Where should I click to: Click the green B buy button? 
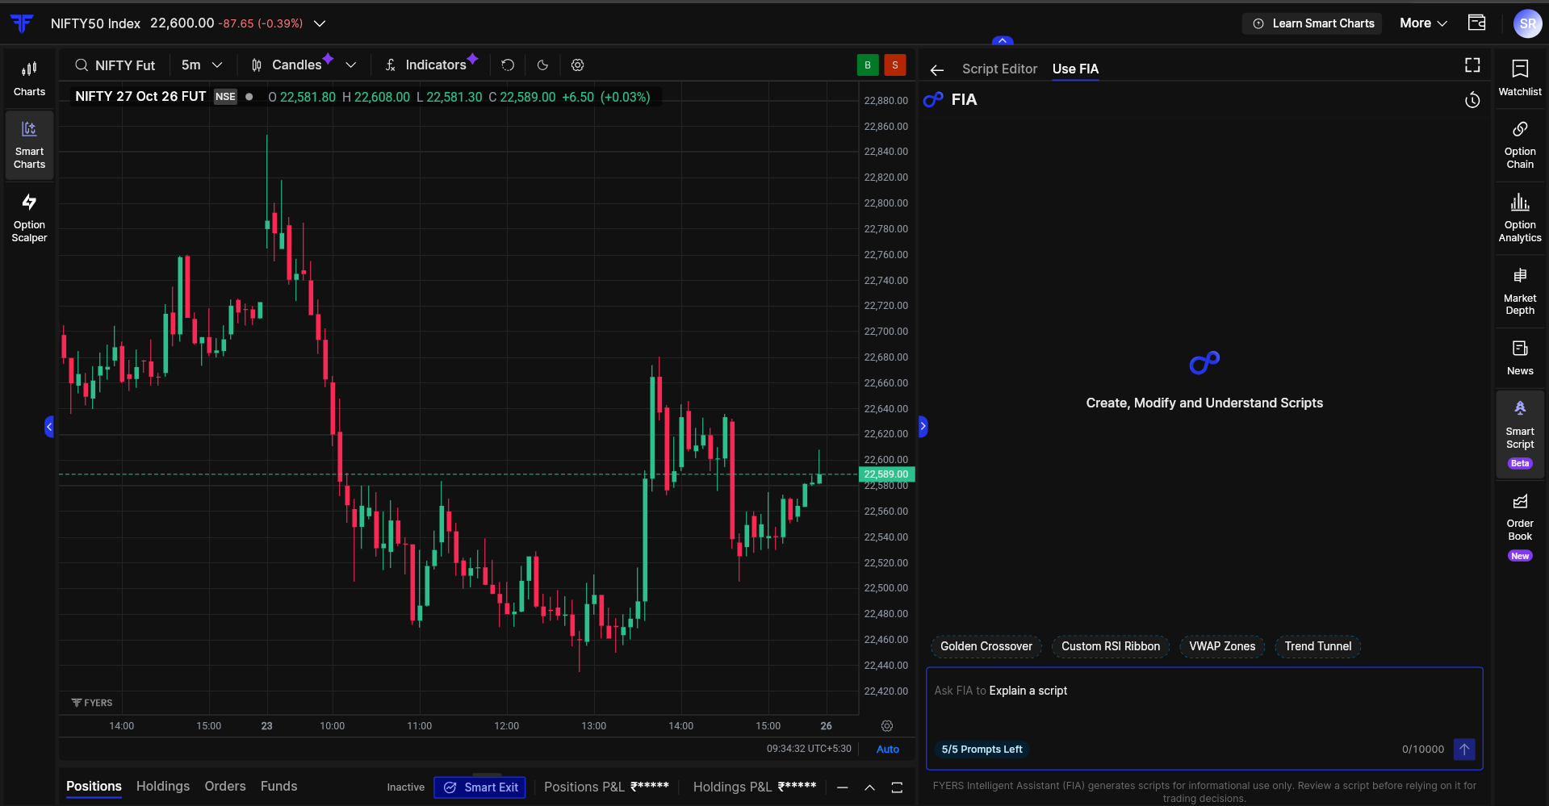click(x=868, y=65)
